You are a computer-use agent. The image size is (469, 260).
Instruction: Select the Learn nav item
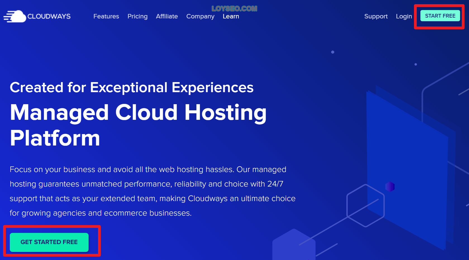coord(231,16)
